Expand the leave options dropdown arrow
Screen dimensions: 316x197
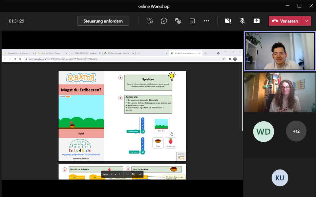pos(306,21)
